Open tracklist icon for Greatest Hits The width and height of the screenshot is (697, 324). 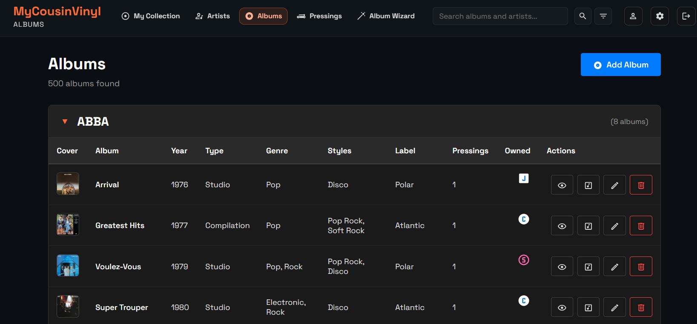(x=588, y=225)
